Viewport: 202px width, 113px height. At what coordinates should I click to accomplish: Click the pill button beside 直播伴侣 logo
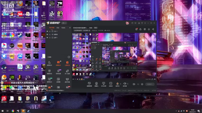64,23
